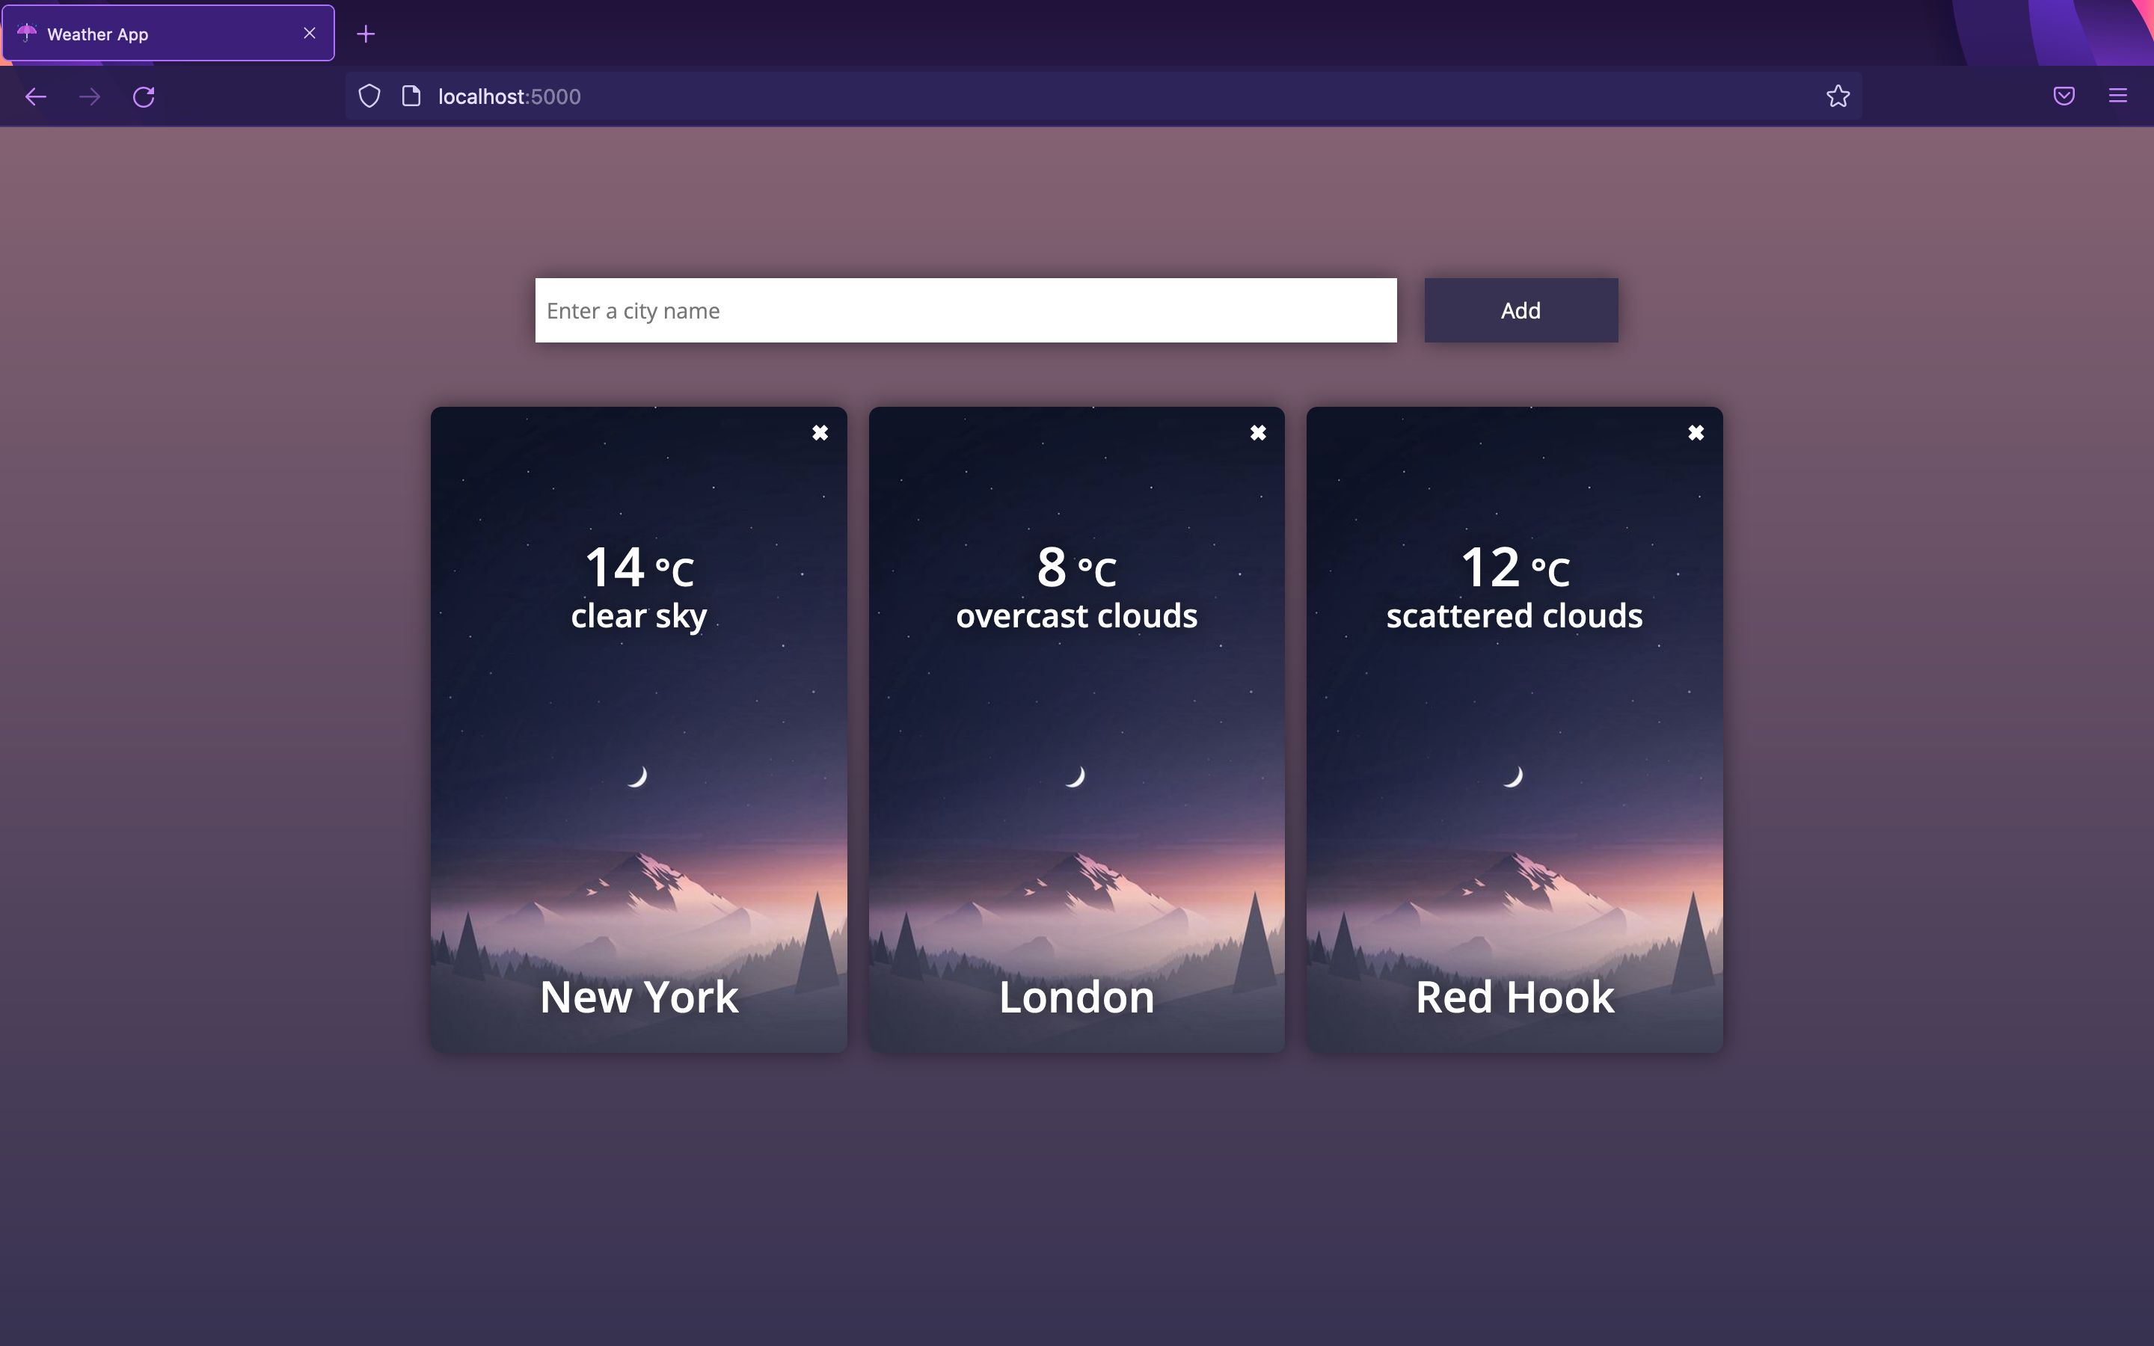The height and width of the screenshot is (1346, 2154).
Task: Open the tracking protection shield panel
Action: pyautogui.click(x=369, y=96)
